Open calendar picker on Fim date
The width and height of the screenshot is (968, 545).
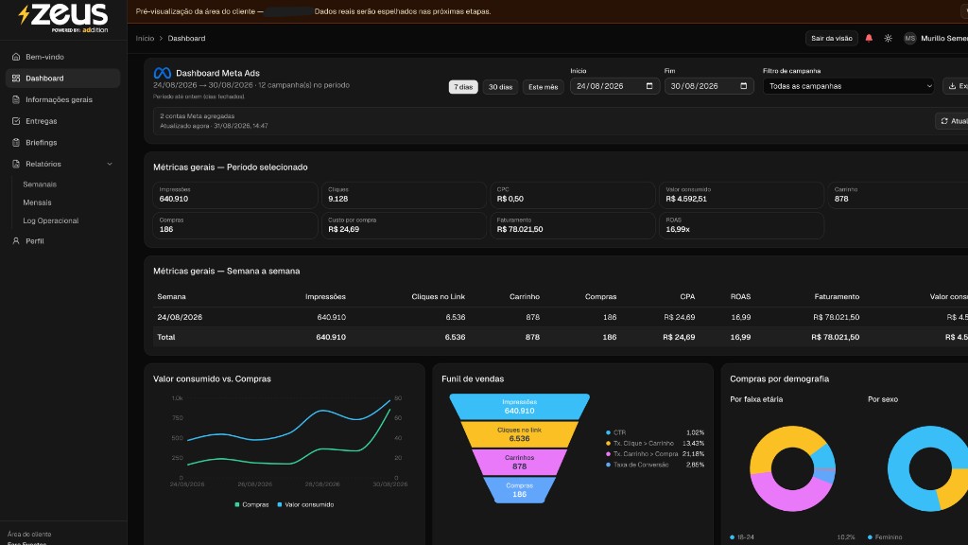743,86
